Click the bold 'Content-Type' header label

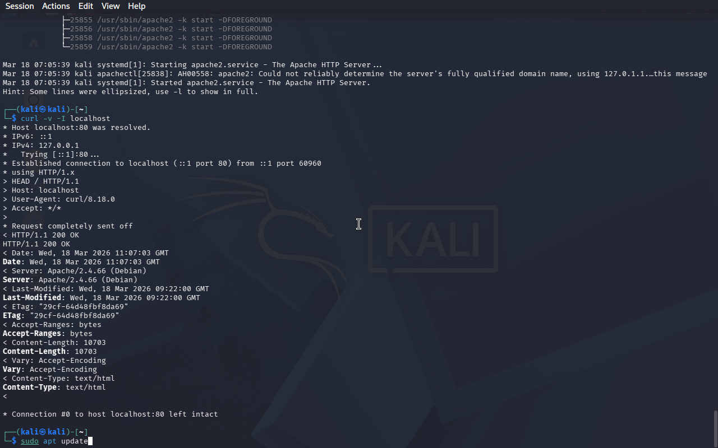pos(30,388)
